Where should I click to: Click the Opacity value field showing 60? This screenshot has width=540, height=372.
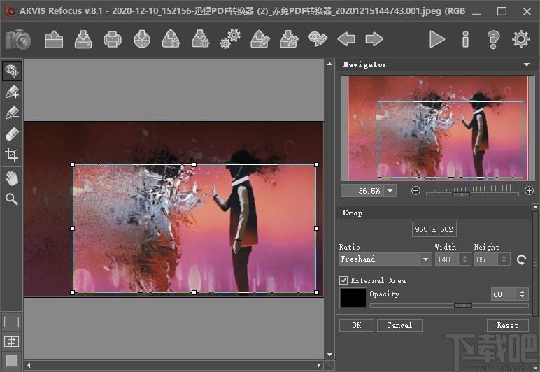[504, 294]
